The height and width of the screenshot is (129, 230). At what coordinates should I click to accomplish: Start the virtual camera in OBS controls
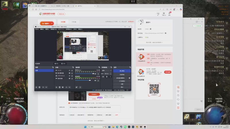120,78
